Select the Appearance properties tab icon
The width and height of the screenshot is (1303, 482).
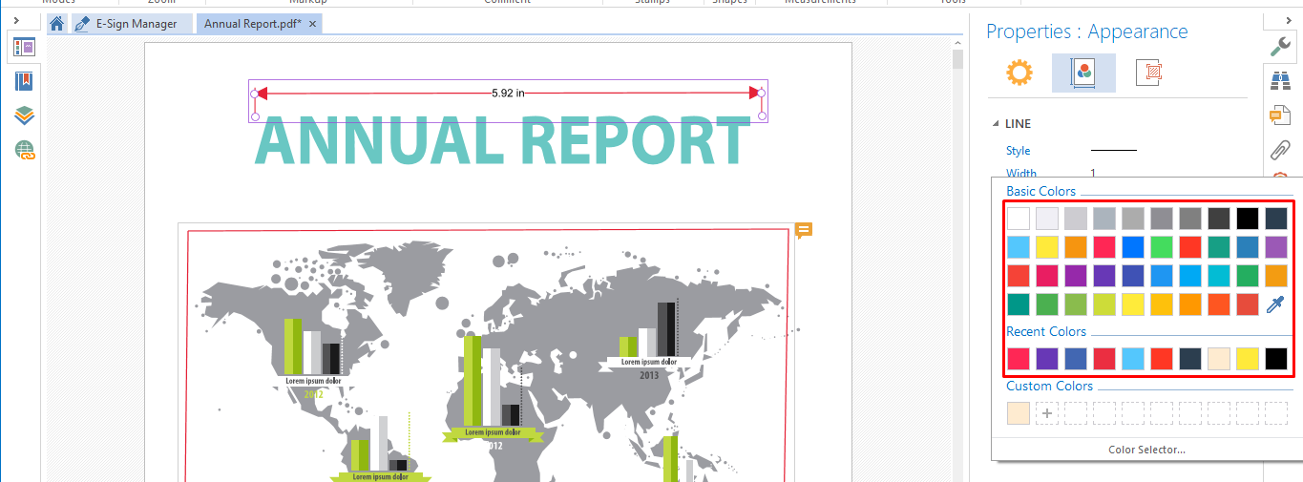coord(1083,73)
